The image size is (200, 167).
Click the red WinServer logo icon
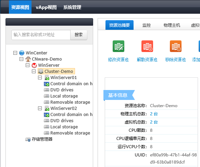34,65
